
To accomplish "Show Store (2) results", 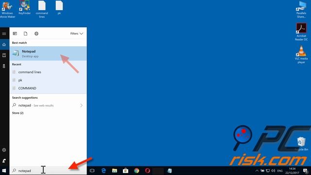I will click(17, 113).
